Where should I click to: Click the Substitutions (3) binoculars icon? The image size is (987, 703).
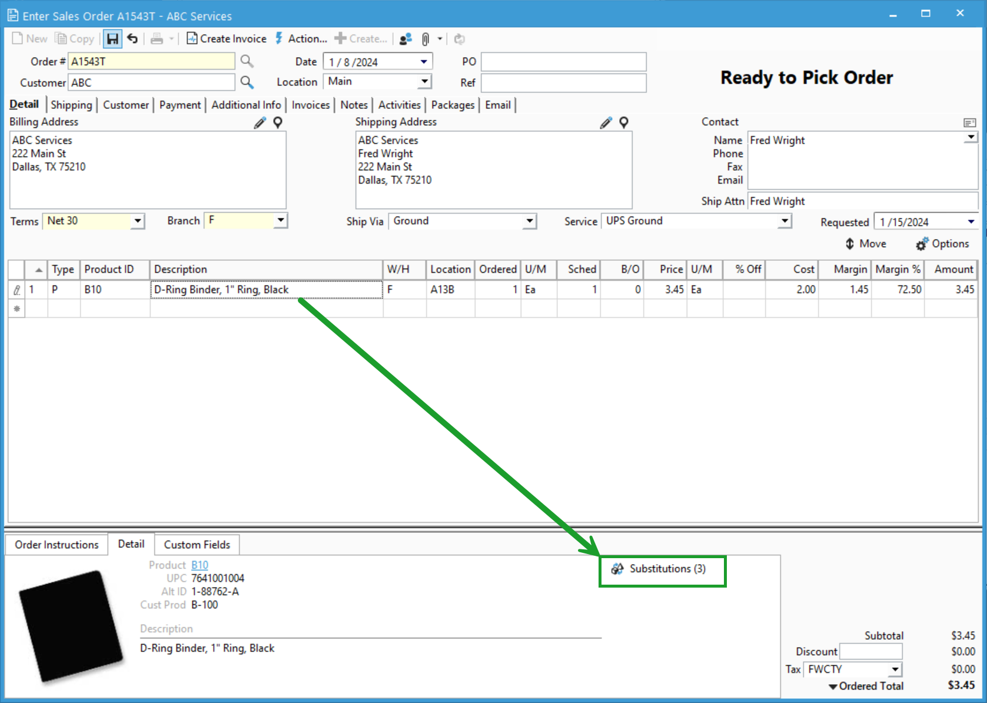(x=618, y=569)
